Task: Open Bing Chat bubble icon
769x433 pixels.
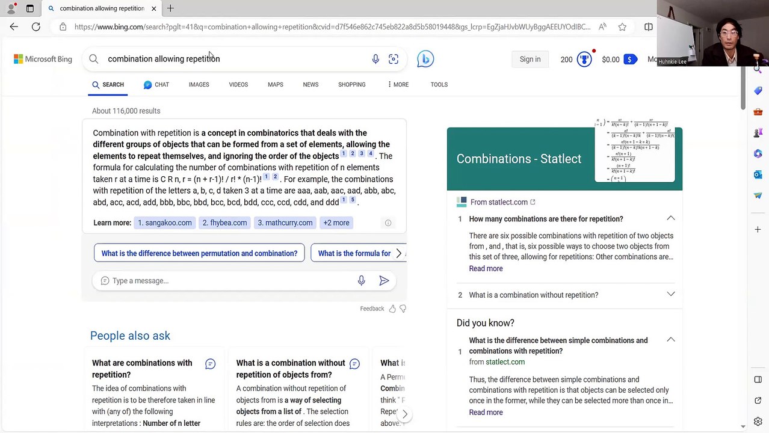Action: [425, 59]
